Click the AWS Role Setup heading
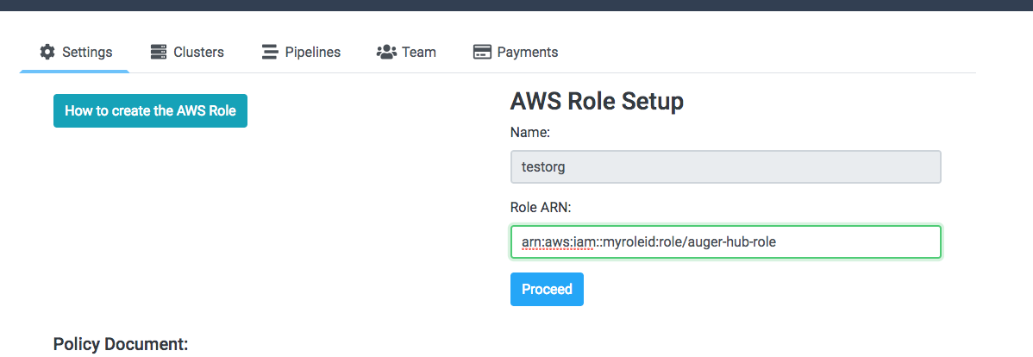1033x357 pixels. pyautogui.click(x=597, y=101)
